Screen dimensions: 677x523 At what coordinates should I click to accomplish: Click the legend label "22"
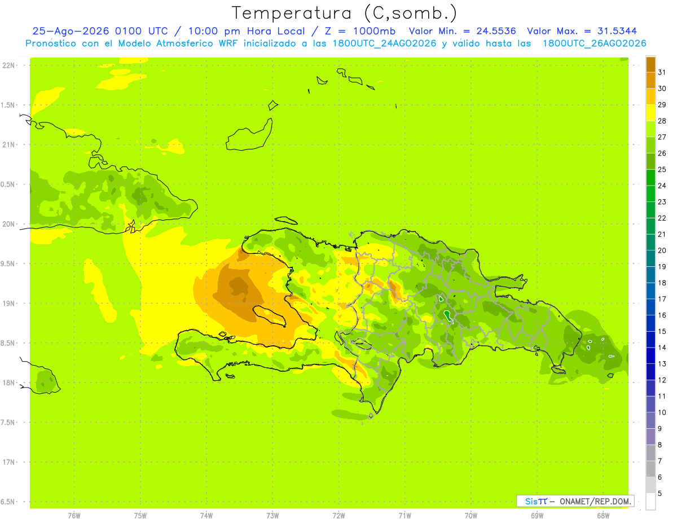(662, 218)
